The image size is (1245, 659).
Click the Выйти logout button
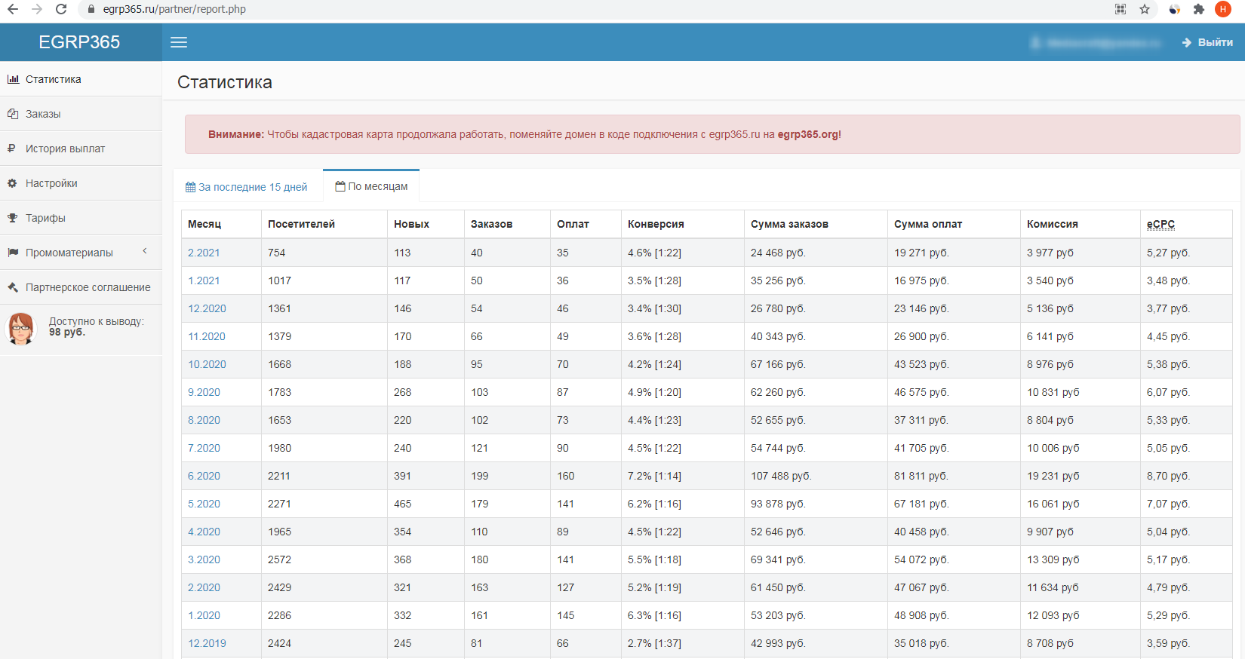tap(1207, 42)
